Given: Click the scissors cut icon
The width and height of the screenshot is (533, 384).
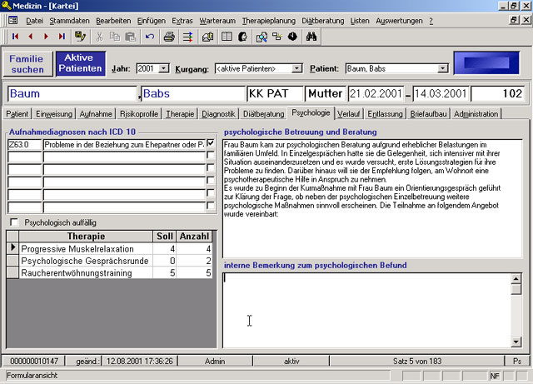Looking at the screenshot, I should (x=99, y=37).
